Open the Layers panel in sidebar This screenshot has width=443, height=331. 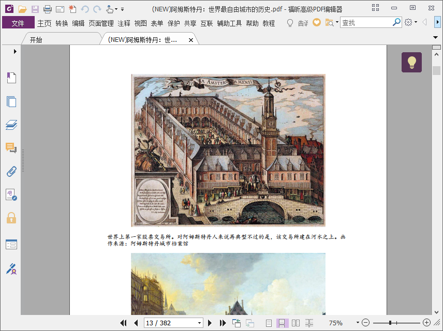11,125
